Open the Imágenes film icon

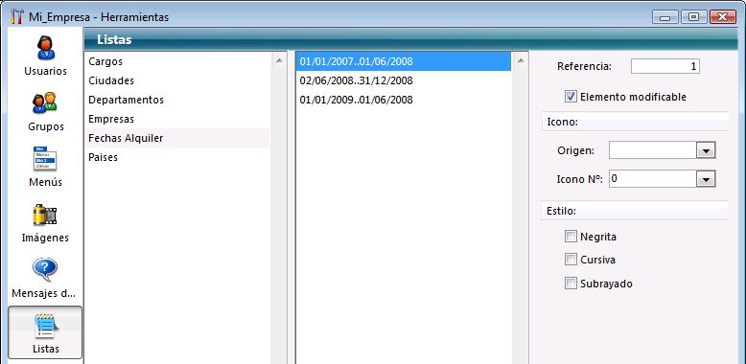[x=45, y=215]
